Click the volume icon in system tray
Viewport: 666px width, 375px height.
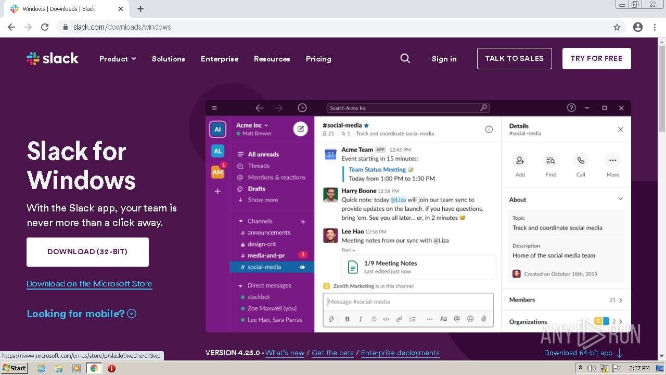coord(592,368)
